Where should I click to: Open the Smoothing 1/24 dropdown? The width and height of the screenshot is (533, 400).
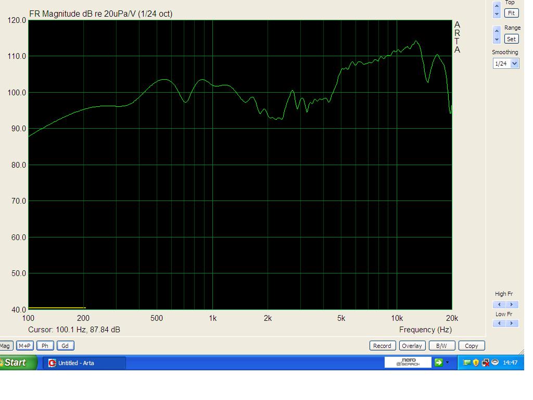tap(515, 63)
